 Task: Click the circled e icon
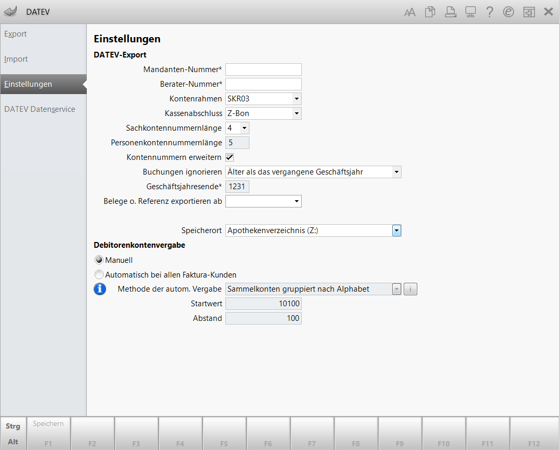(508, 12)
